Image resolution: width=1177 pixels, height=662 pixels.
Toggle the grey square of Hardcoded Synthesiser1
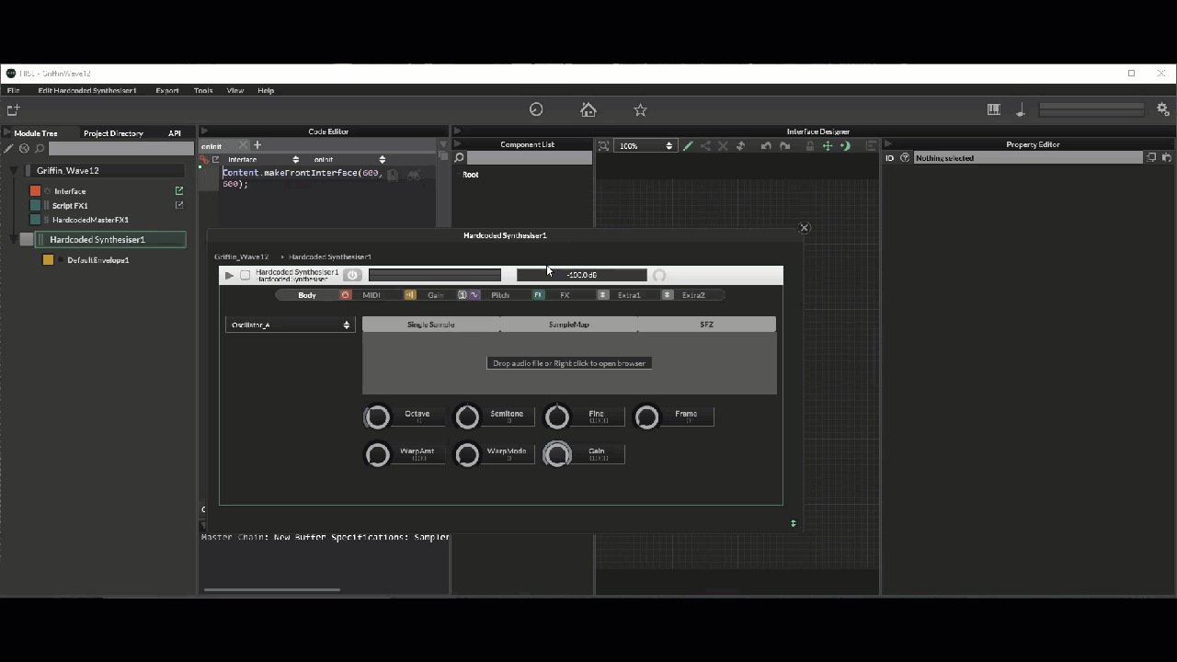click(27, 239)
